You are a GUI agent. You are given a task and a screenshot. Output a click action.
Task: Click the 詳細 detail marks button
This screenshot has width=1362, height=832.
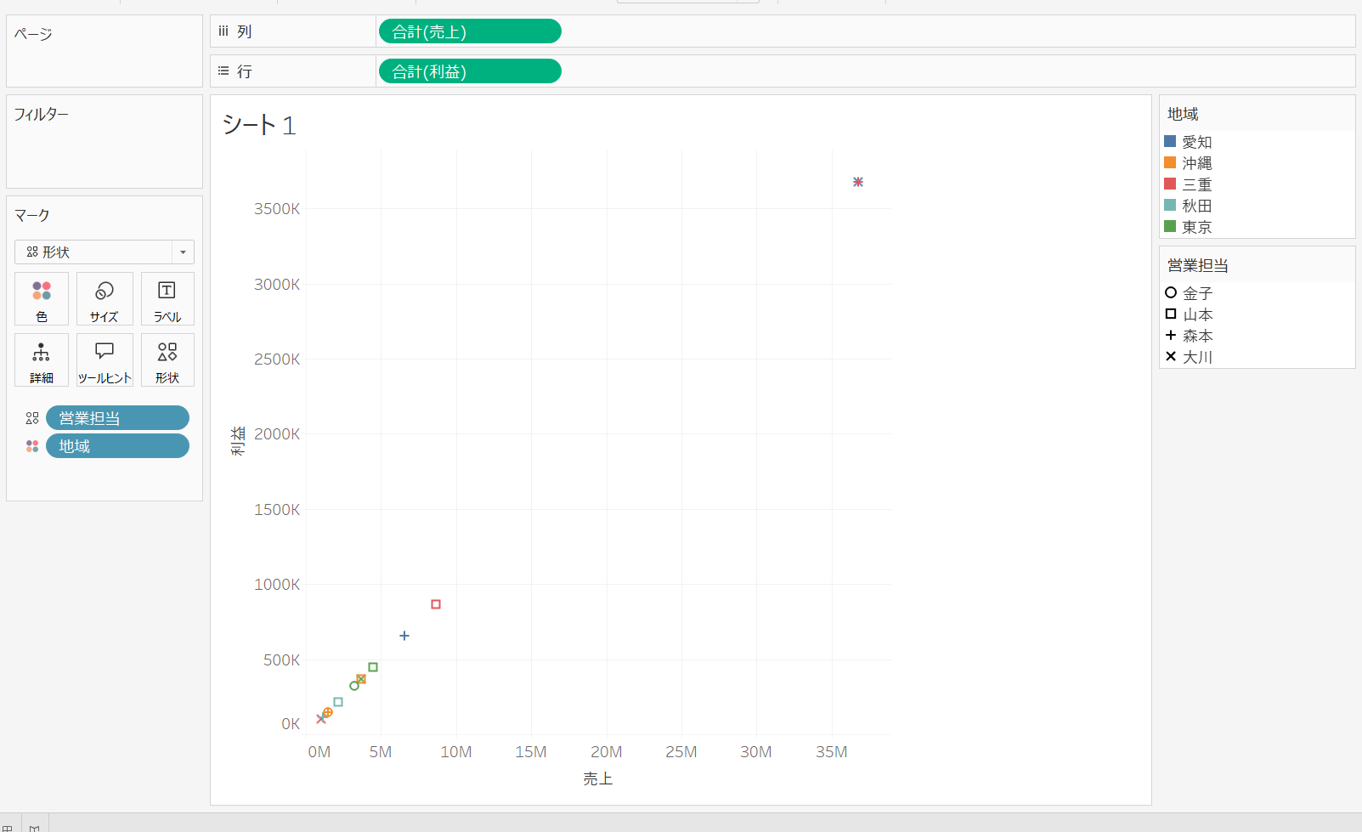pyautogui.click(x=42, y=360)
